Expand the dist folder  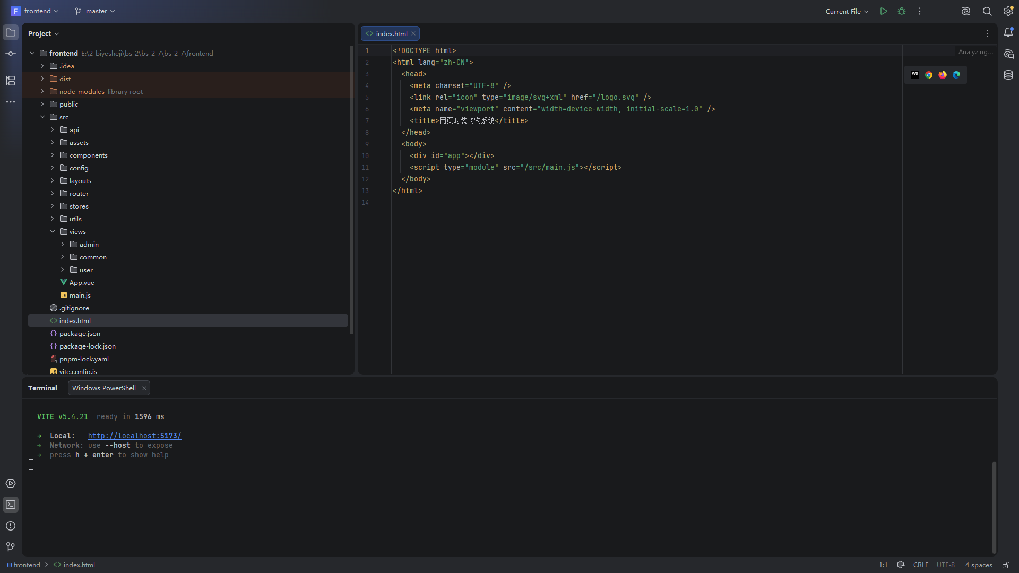click(42, 79)
